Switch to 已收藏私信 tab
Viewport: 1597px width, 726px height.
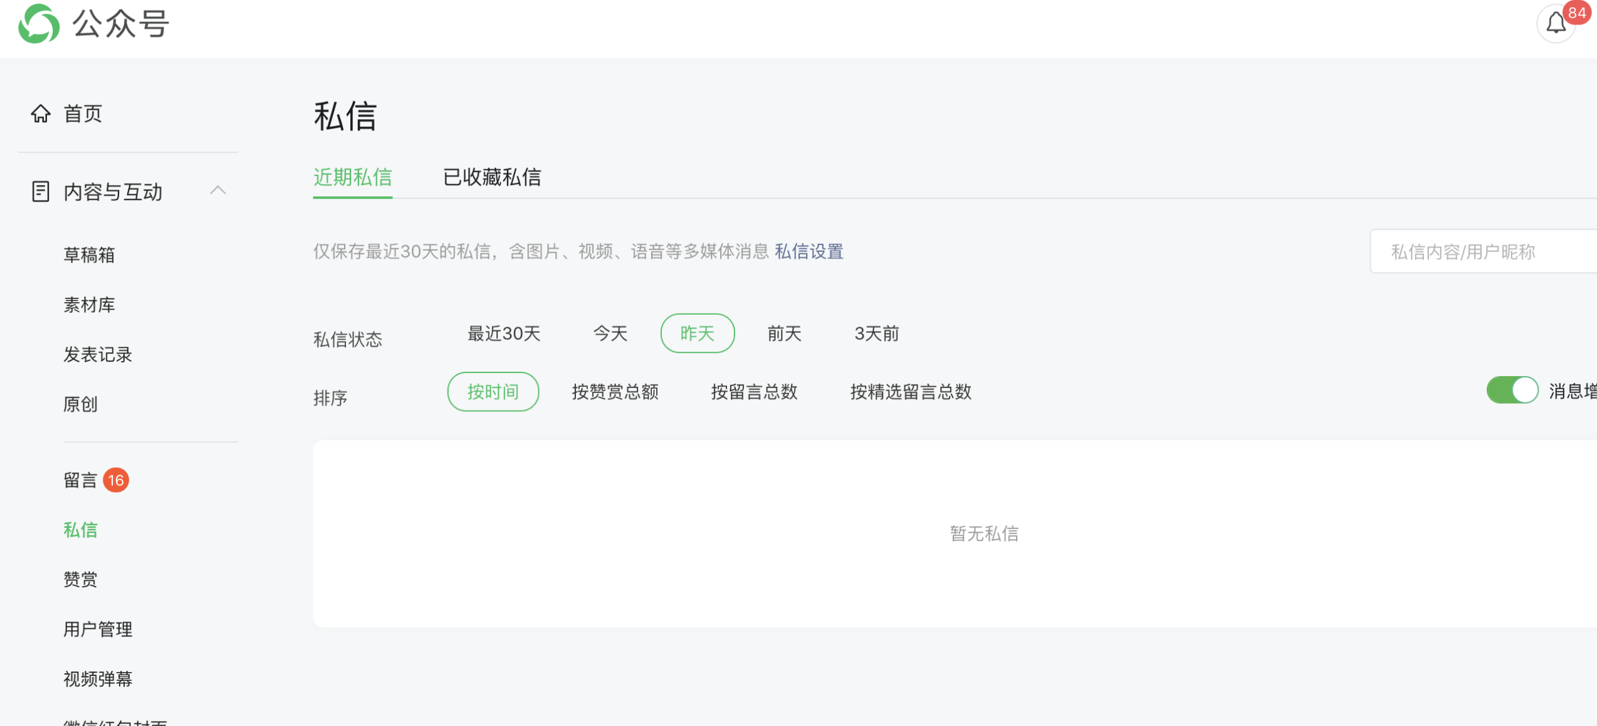click(491, 177)
